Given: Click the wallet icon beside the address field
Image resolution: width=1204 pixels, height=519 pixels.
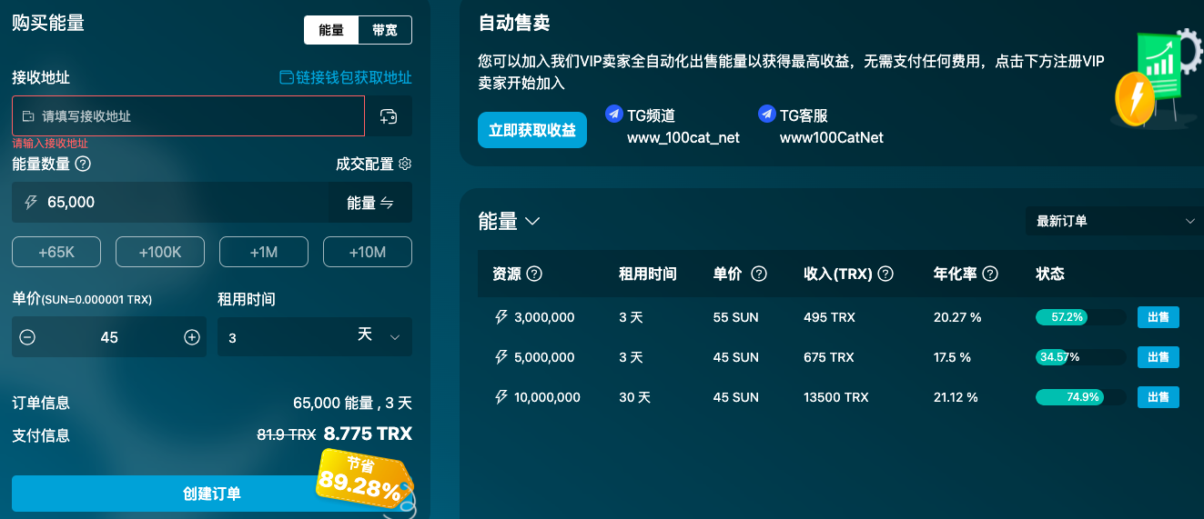Looking at the screenshot, I should point(389,116).
